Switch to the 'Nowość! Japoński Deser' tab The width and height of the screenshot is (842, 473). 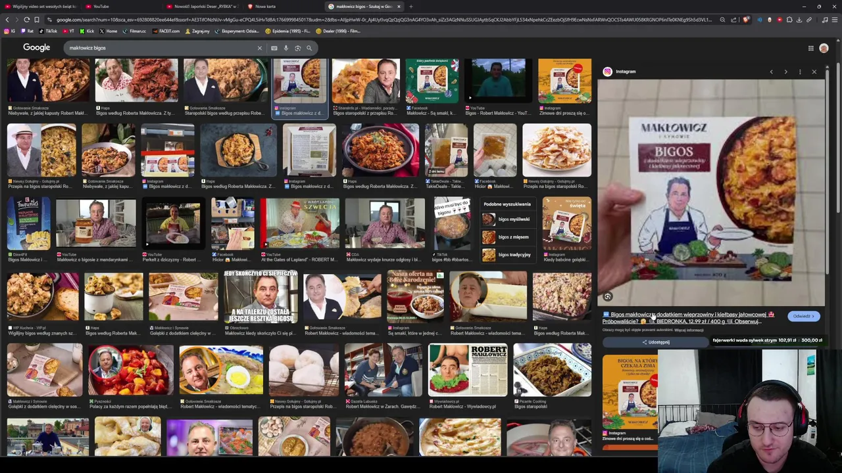click(x=204, y=7)
